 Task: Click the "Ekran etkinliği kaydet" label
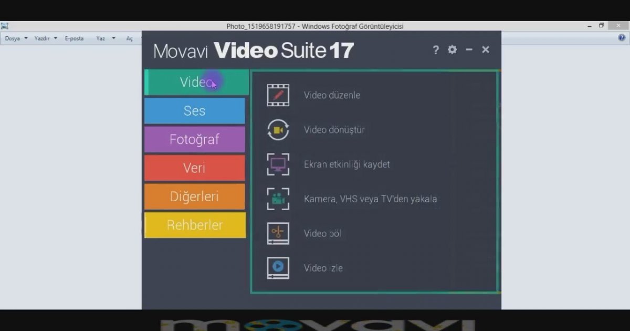(347, 164)
